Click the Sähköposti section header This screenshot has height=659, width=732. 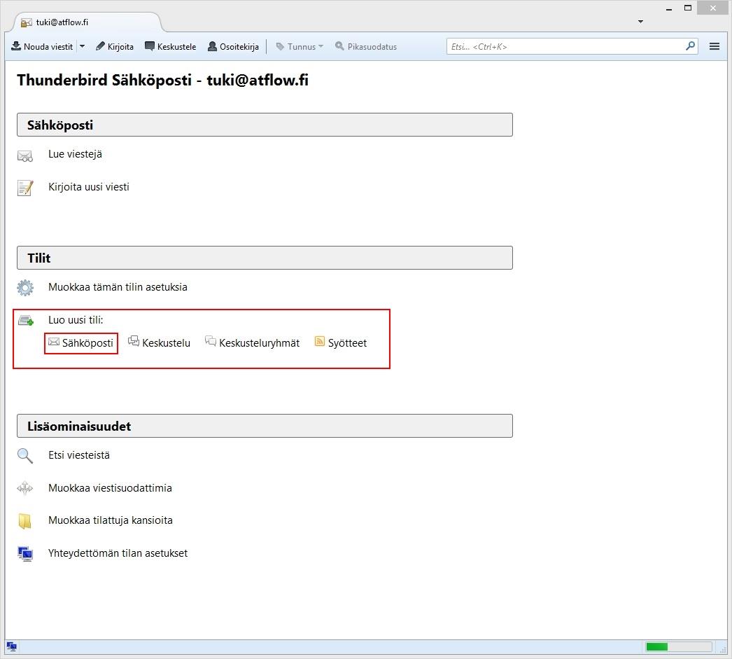click(265, 125)
